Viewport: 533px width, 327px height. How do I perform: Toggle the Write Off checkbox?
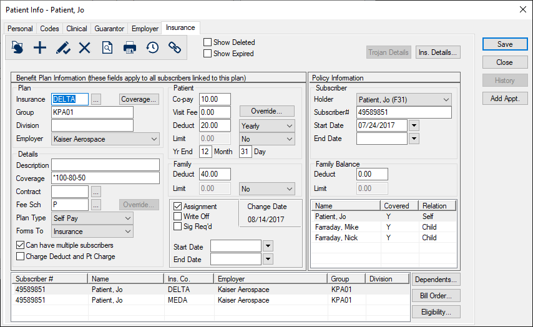pyautogui.click(x=178, y=217)
